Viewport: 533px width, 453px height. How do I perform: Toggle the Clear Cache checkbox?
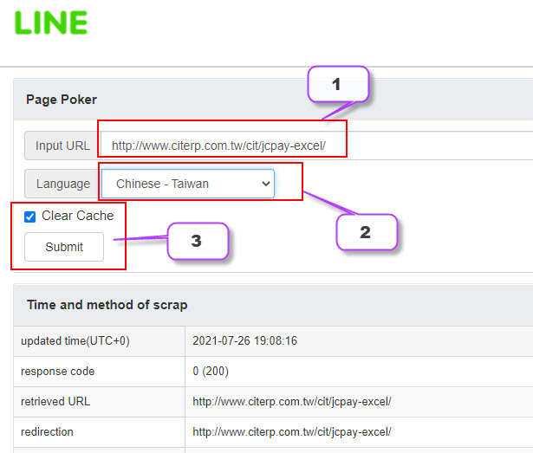(30, 217)
